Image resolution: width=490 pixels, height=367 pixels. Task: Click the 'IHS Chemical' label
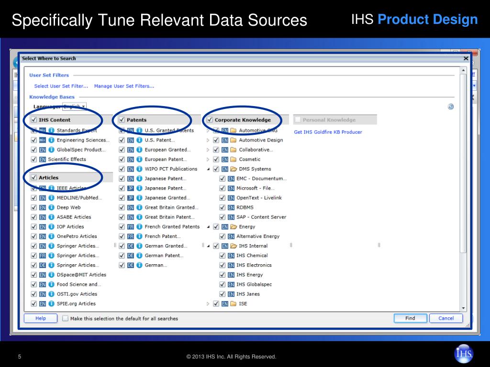(252, 256)
